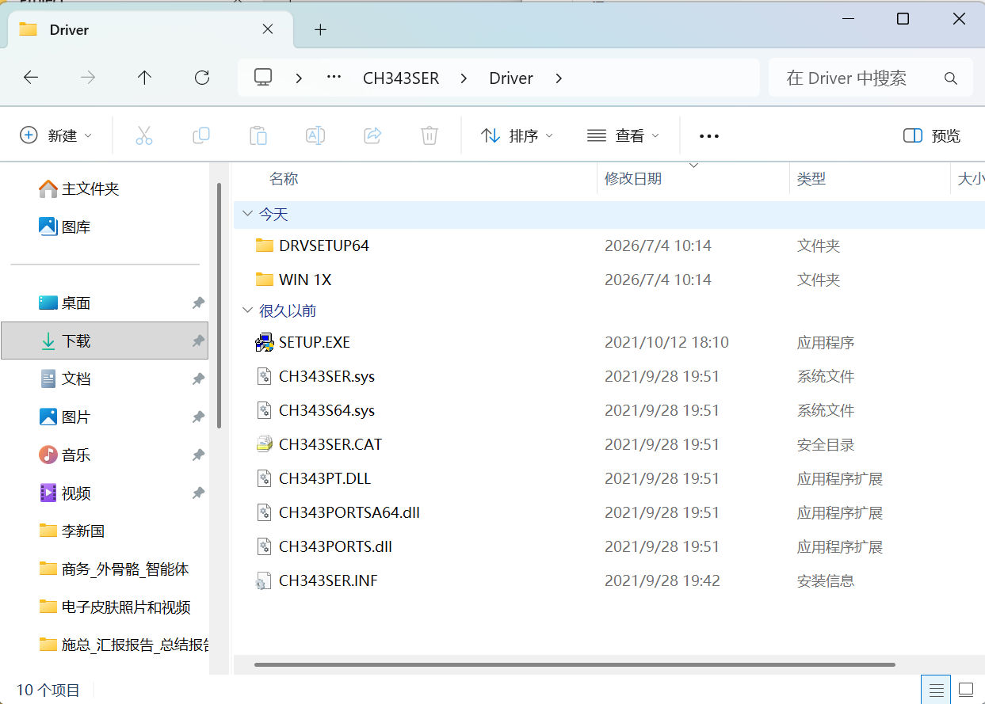
Task: Click the Cut scissors icon
Action: [144, 135]
